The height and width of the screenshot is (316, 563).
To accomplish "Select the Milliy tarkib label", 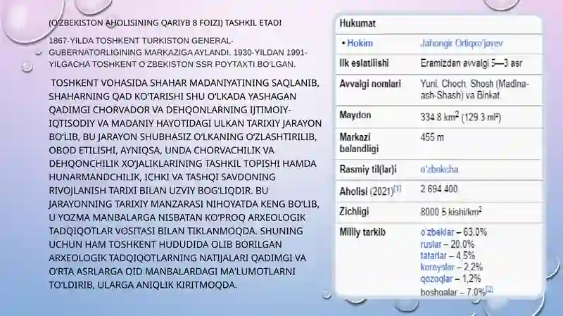I will [362, 232].
